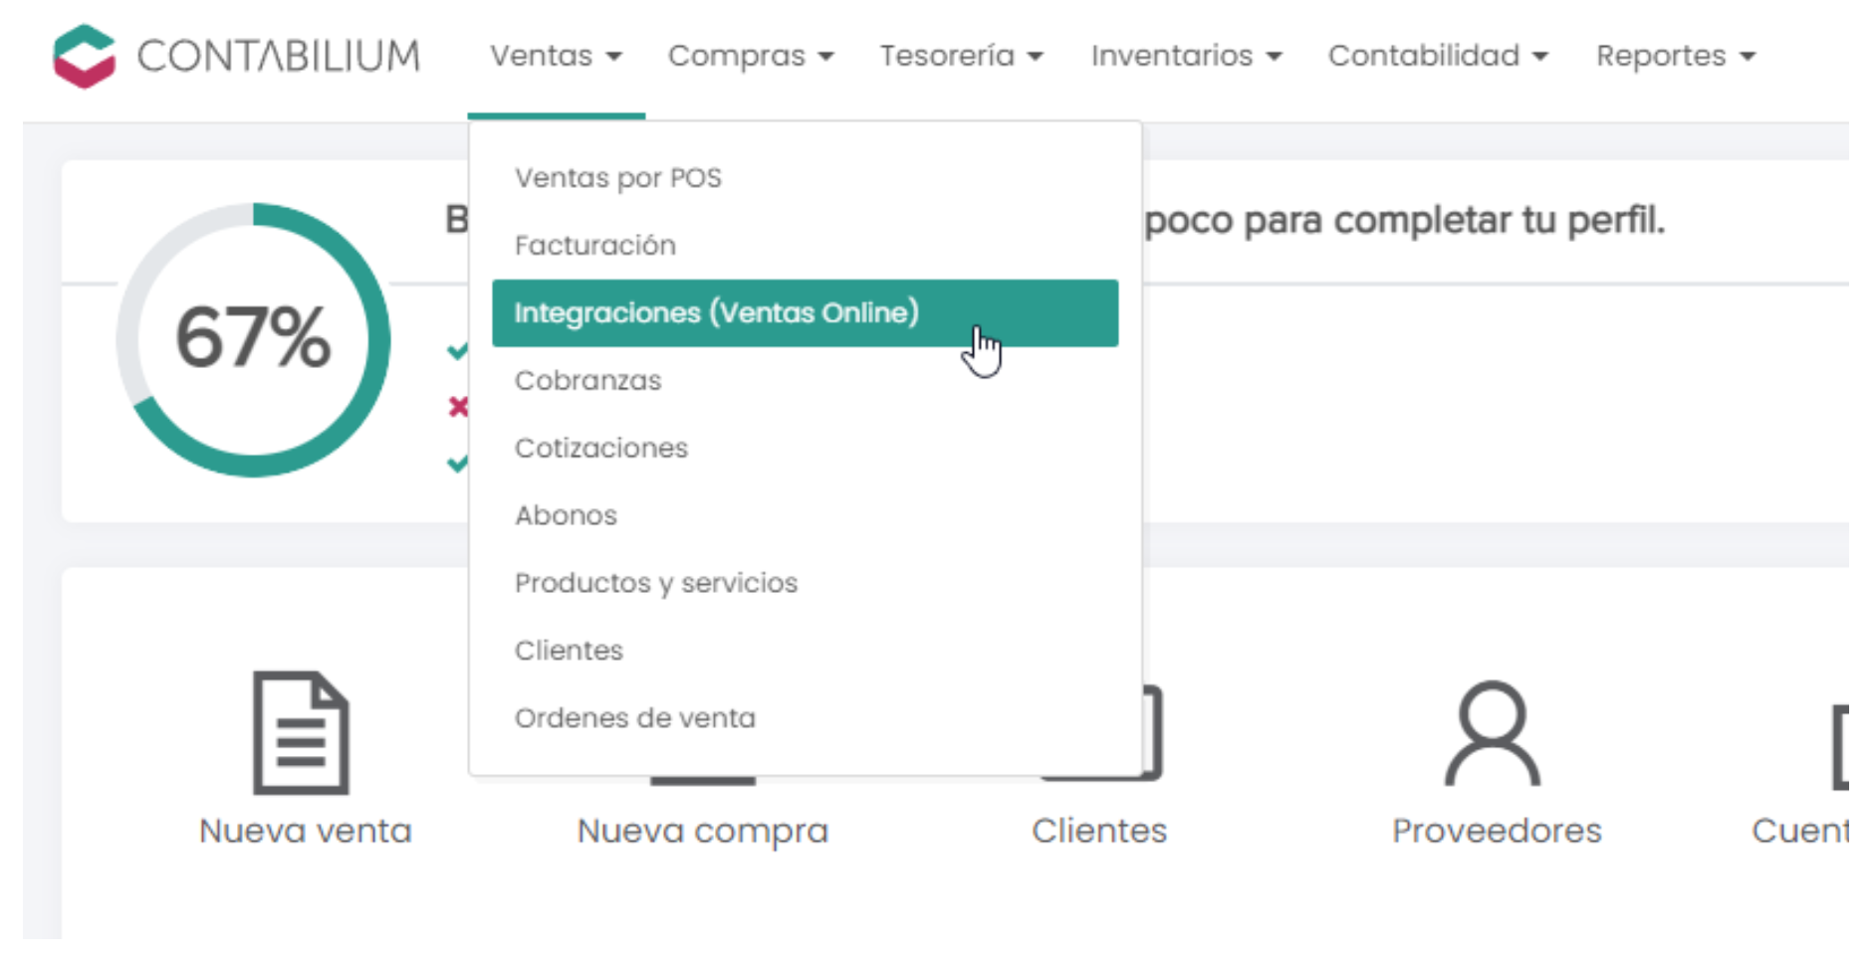The height and width of the screenshot is (963, 1874).
Task: Open Cobranzas from the dropdown
Action: [587, 381]
